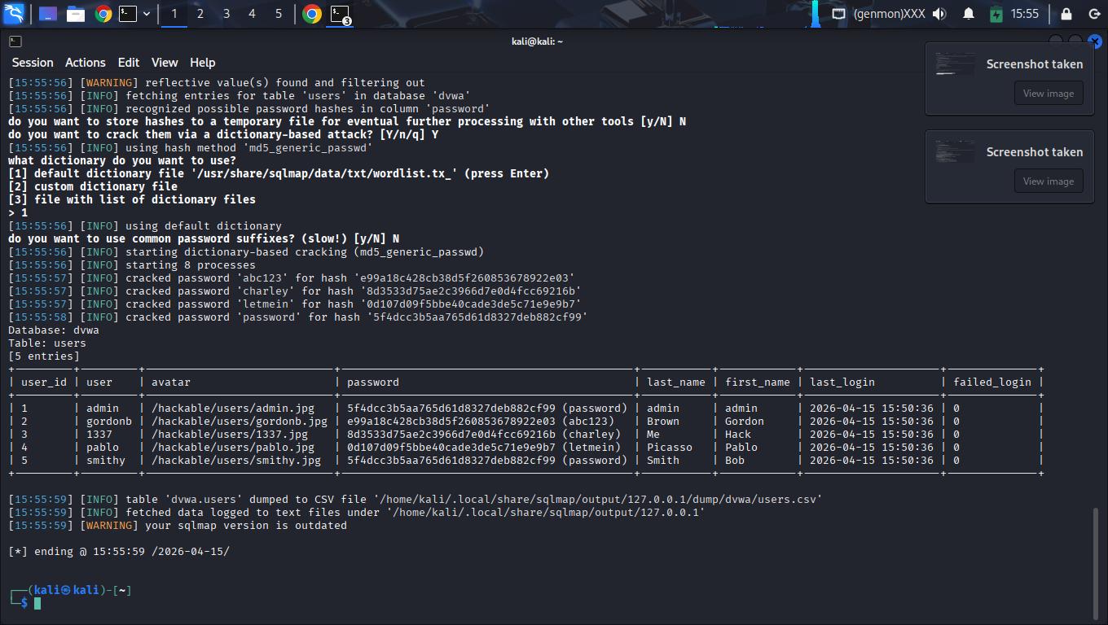
Task: Open the terminal's Edit menu
Action: point(129,63)
